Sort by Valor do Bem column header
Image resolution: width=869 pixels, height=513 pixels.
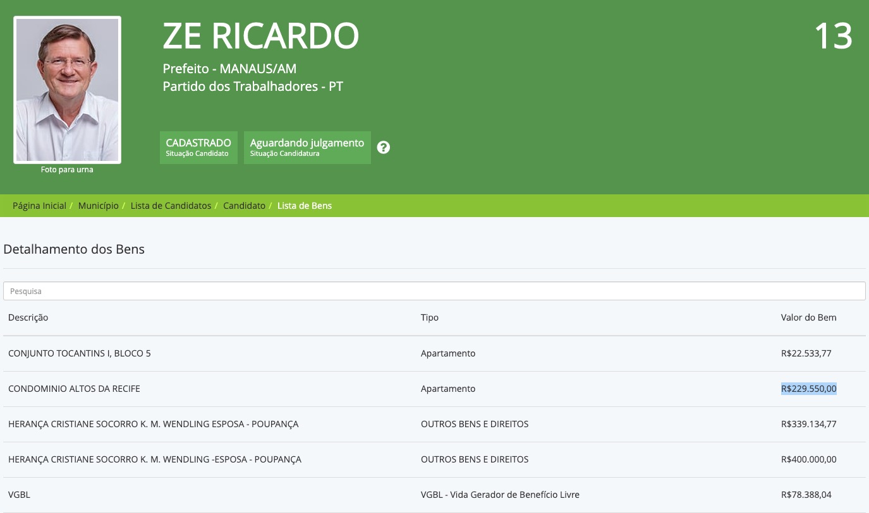(808, 317)
